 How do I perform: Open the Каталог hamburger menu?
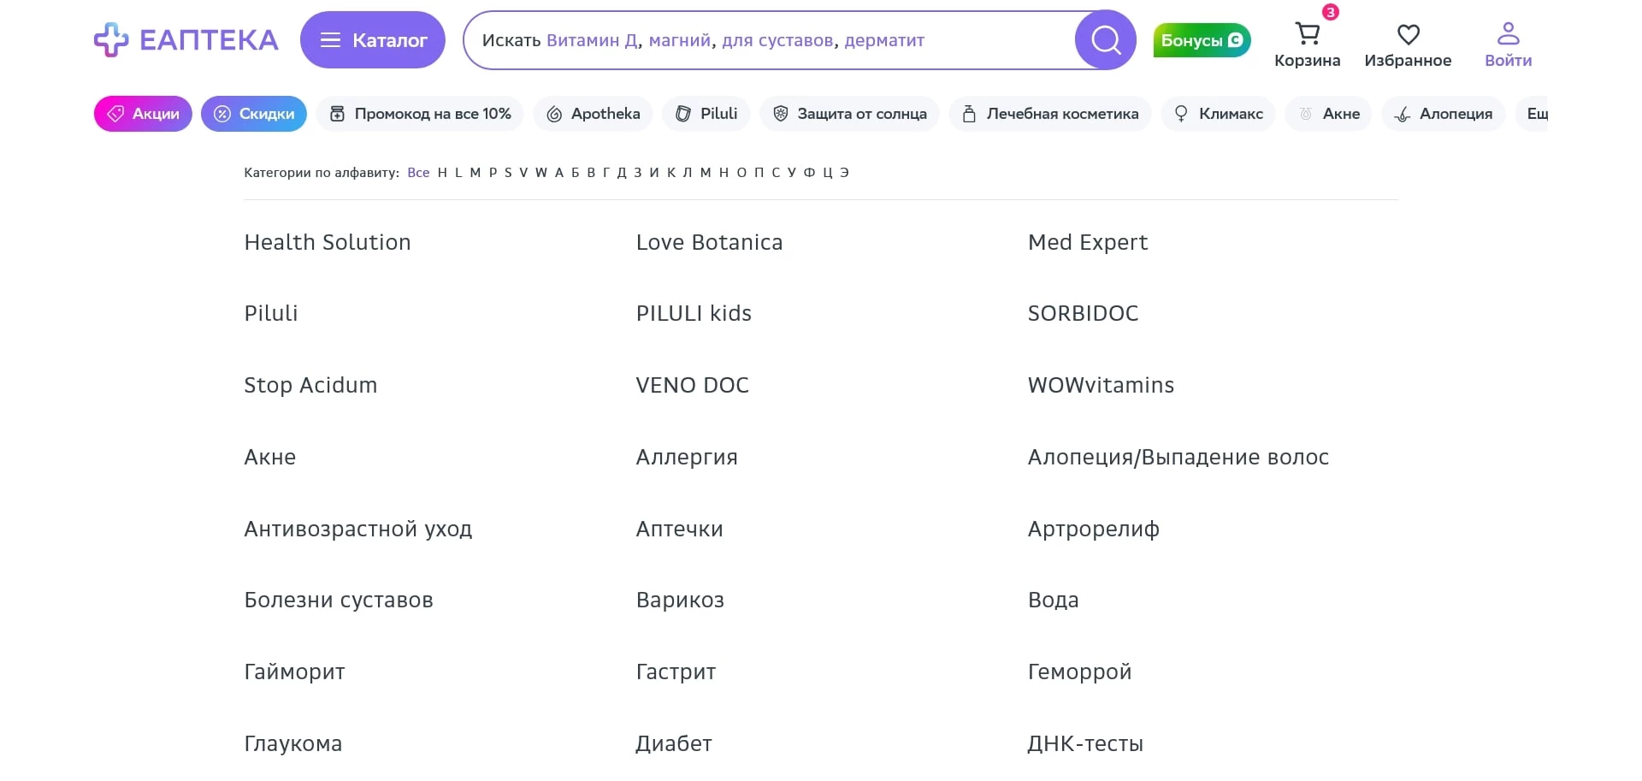pyautogui.click(x=373, y=40)
